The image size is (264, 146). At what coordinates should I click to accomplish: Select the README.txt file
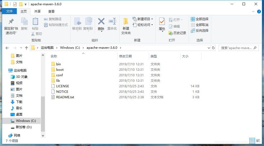tap(65, 97)
